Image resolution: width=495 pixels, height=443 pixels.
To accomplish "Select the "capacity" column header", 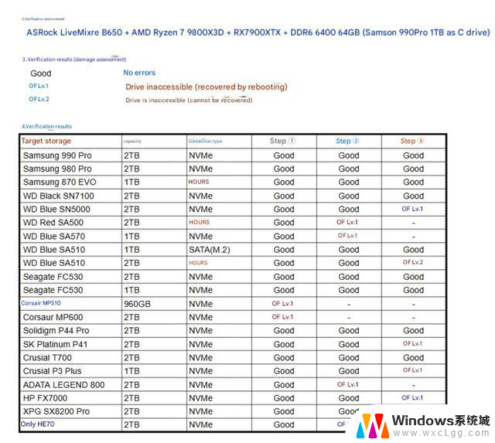I will 132,141.
